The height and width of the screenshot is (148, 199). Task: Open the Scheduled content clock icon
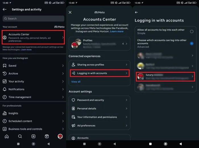click(x=5, y=121)
